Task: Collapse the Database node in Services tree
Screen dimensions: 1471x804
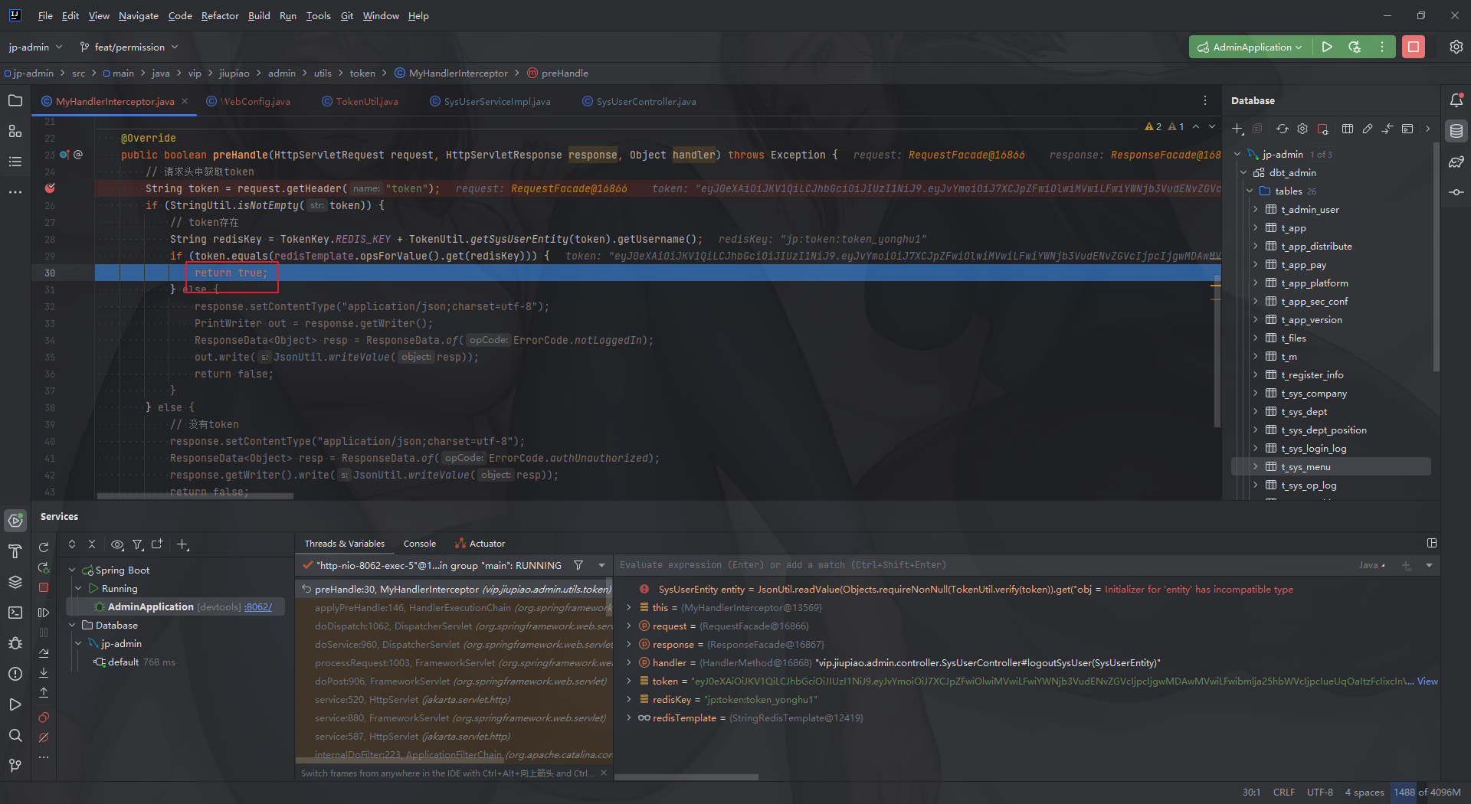Action: [72, 625]
